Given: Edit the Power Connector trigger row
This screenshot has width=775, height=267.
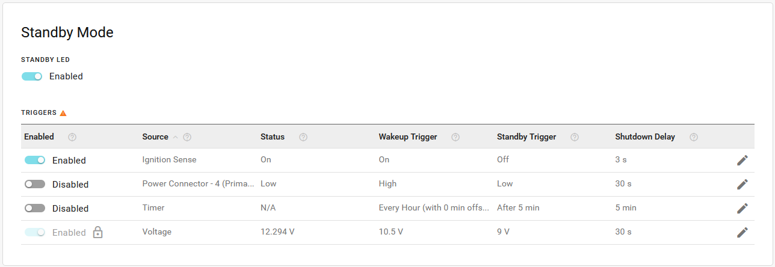Looking at the screenshot, I should point(743,184).
